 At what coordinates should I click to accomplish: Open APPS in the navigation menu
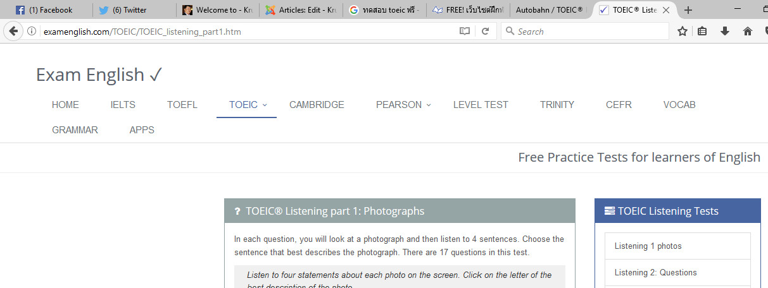tap(142, 130)
